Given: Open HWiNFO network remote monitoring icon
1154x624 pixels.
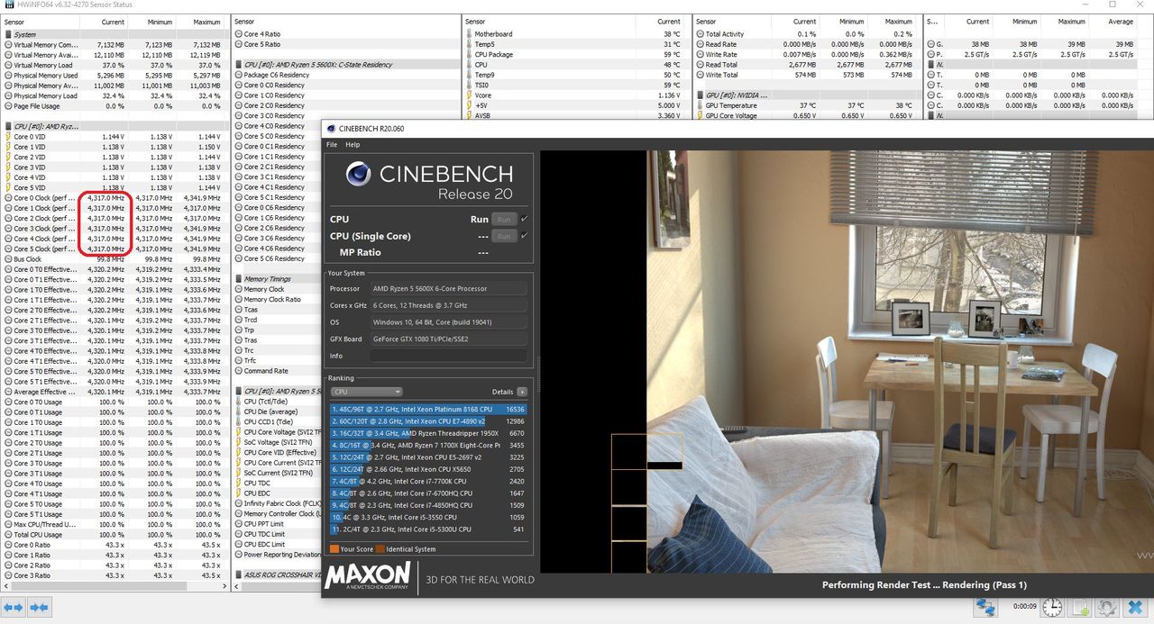Looking at the screenshot, I should point(986,609).
